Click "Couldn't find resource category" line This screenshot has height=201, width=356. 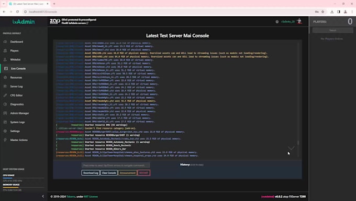[110, 129]
